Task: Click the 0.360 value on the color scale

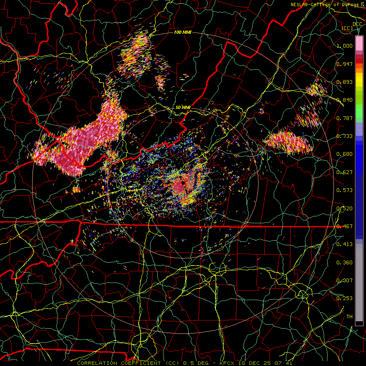Action: [344, 263]
